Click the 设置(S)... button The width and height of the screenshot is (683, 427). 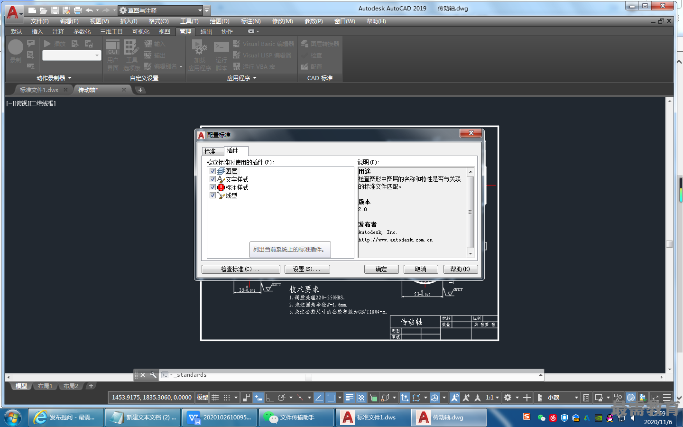[x=307, y=269]
